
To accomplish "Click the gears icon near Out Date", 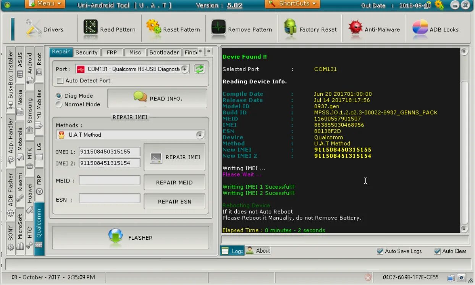I will point(439,5).
